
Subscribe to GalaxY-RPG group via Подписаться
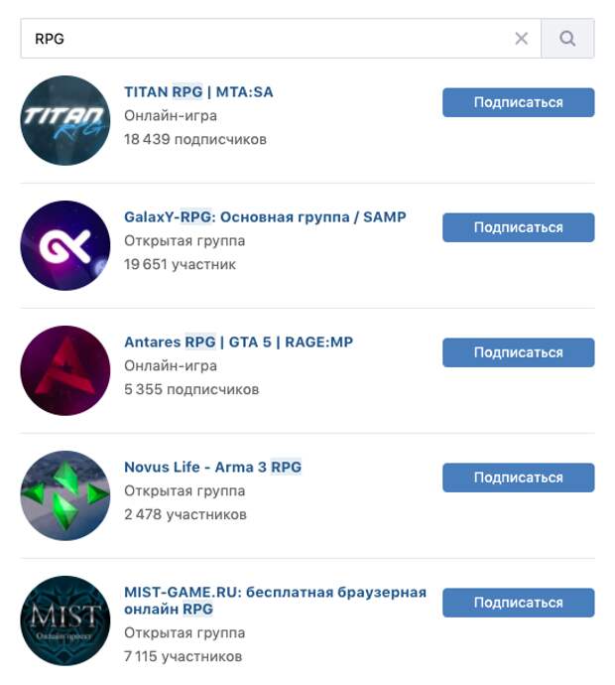519,227
